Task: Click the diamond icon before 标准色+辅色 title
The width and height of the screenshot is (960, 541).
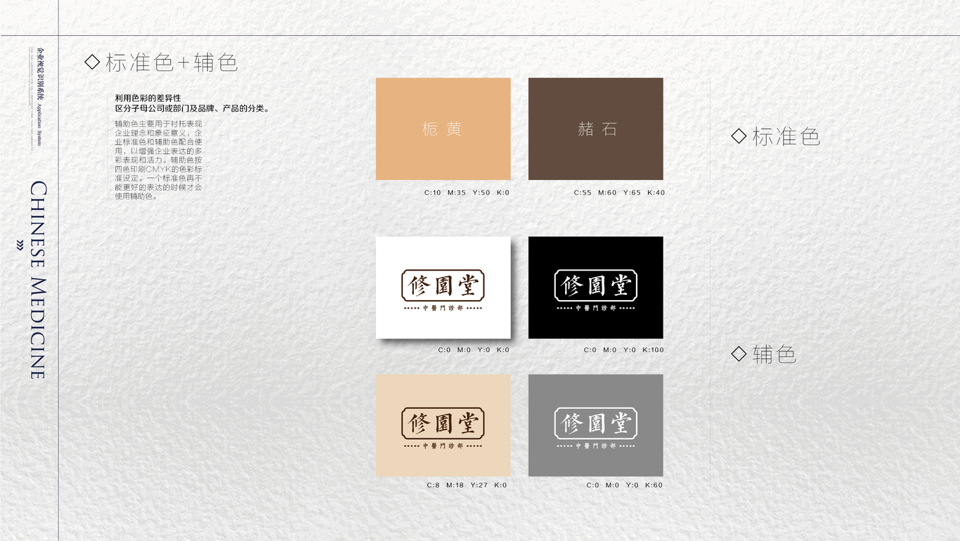Action: [x=92, y=62]
